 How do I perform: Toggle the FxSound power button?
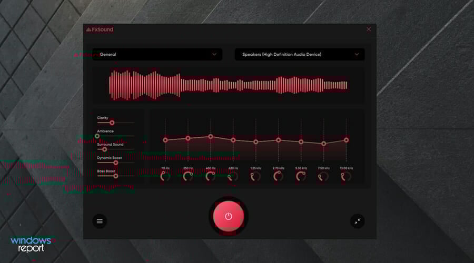pyautogui.click(x=228, y=216)
